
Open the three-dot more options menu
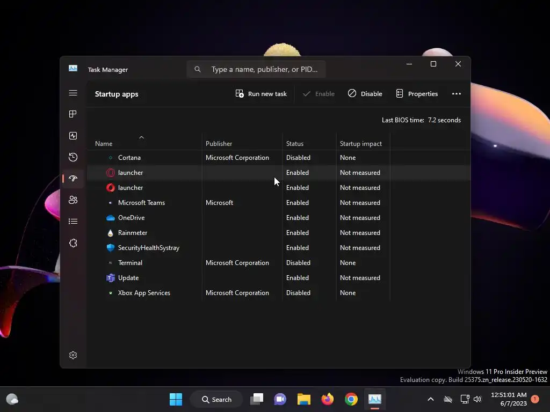pos(457,94)
